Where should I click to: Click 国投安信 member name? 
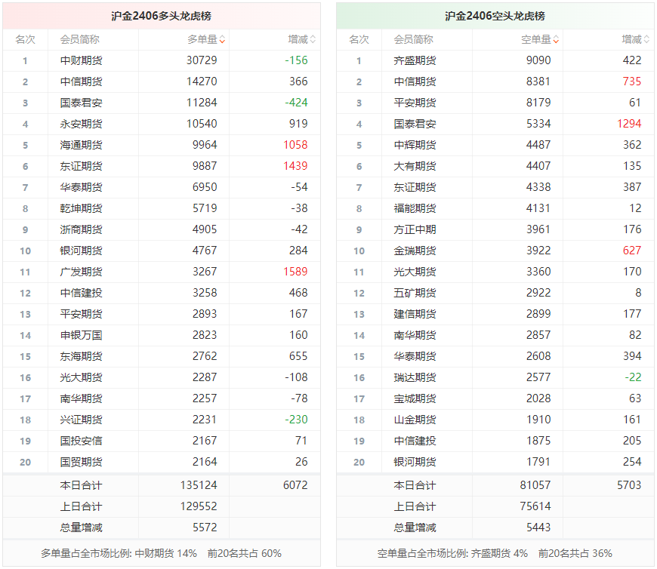[81, 441]
